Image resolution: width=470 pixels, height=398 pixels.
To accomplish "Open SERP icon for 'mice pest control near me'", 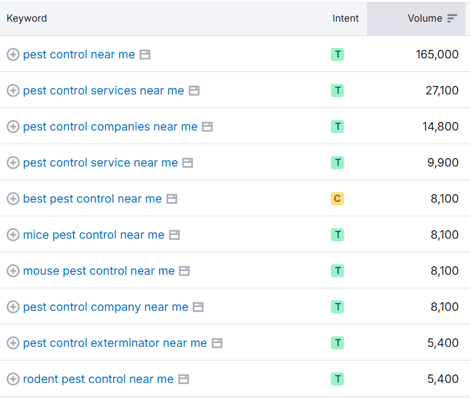I will [x=175, y=235].
